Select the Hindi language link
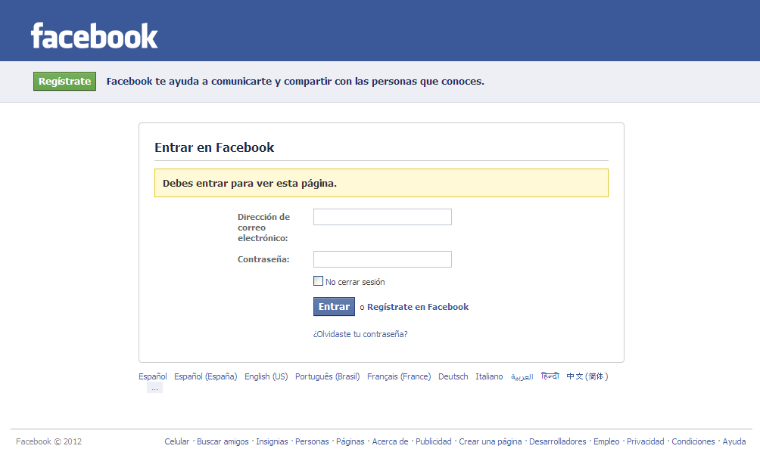 (550, 376)
